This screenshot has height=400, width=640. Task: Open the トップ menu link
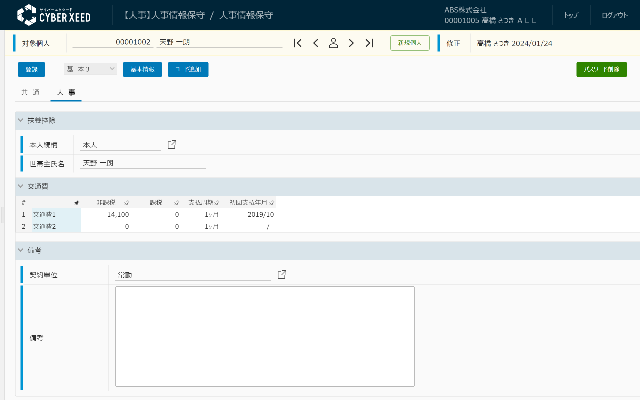coord(571,15)
